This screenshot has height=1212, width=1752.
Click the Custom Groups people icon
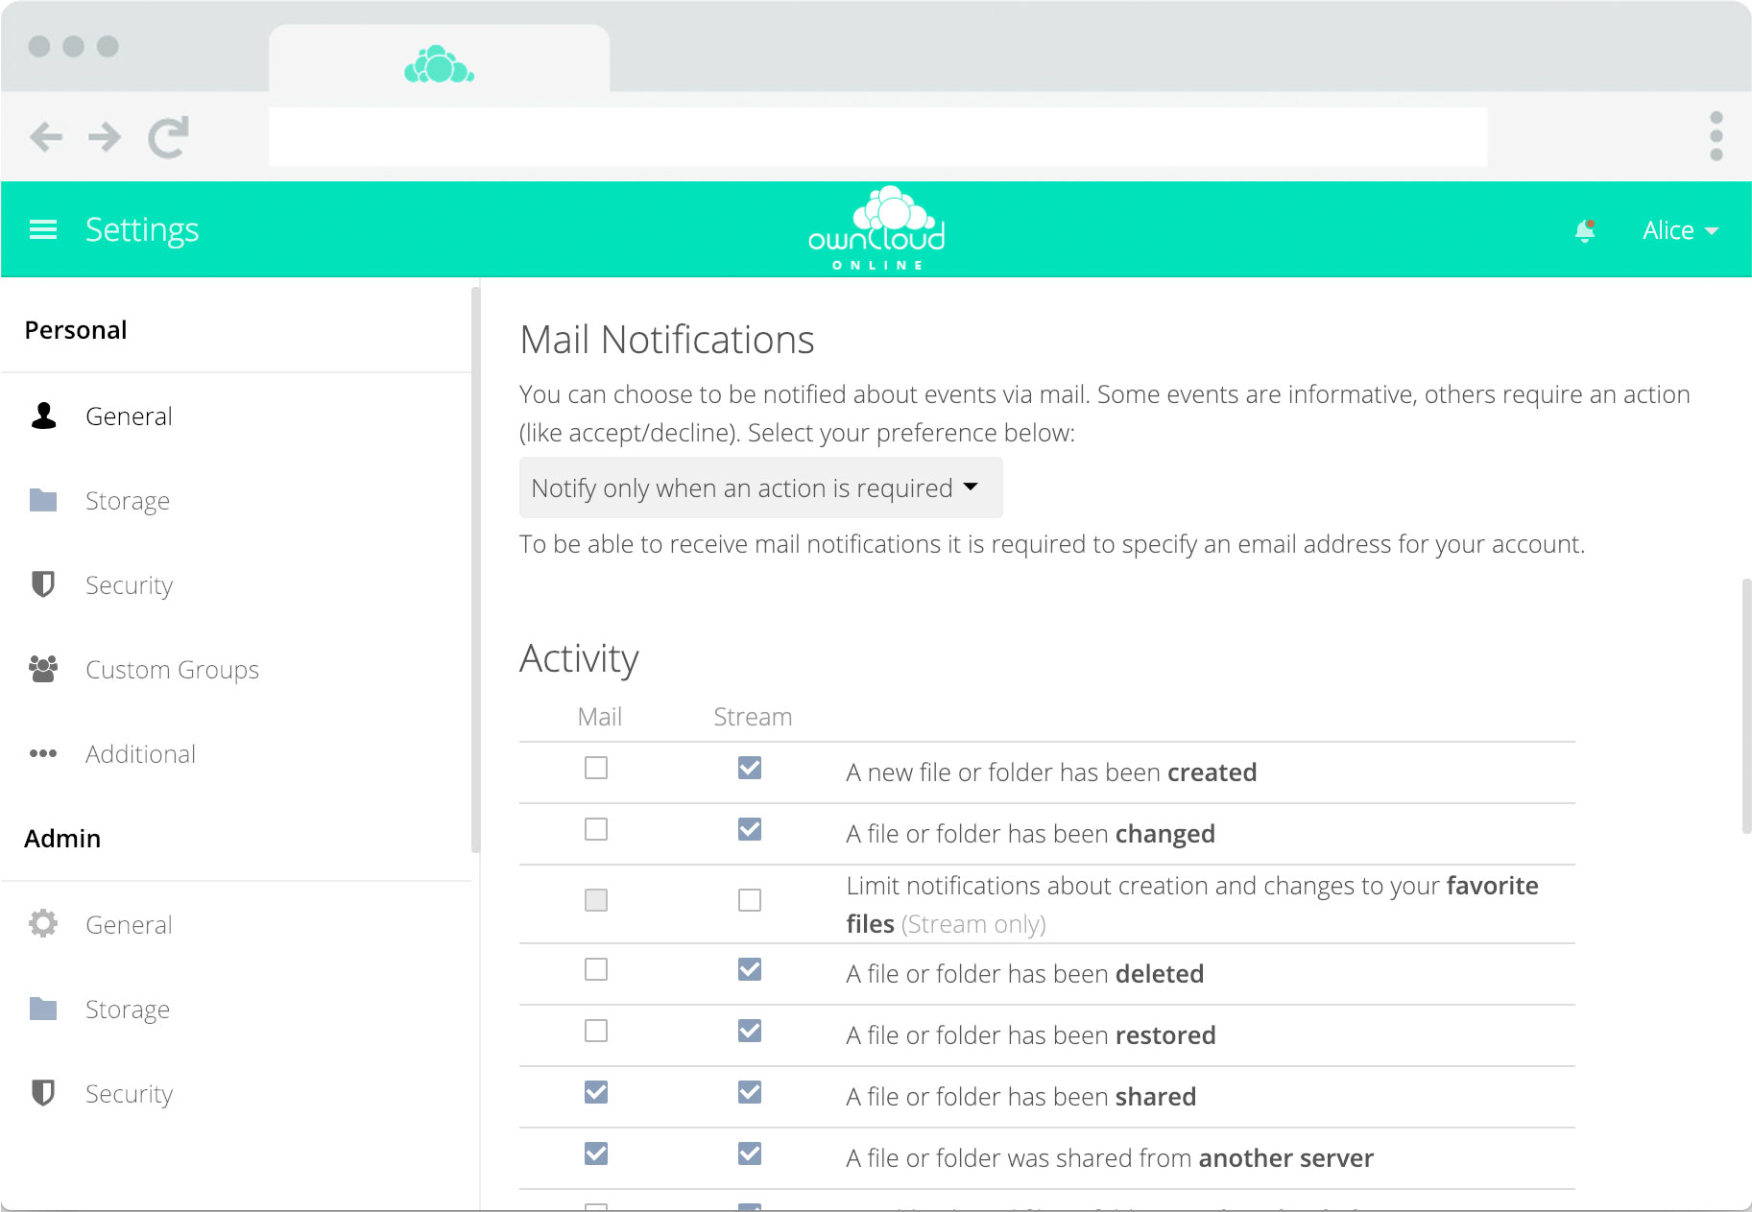pos(43,669)
